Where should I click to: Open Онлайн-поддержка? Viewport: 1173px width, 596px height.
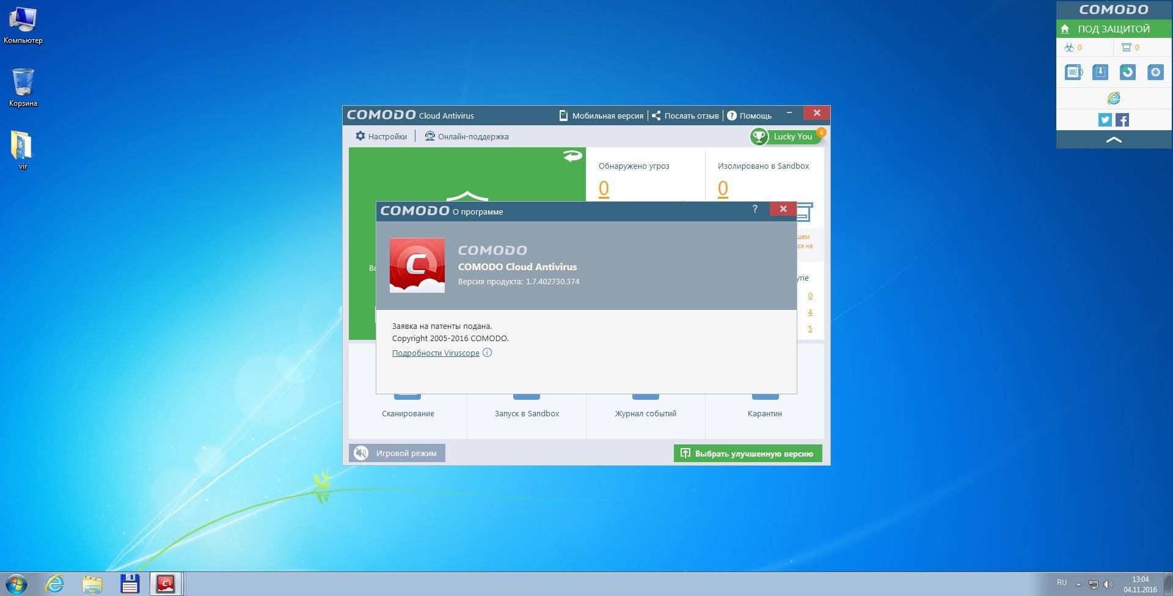click(467, 136)
